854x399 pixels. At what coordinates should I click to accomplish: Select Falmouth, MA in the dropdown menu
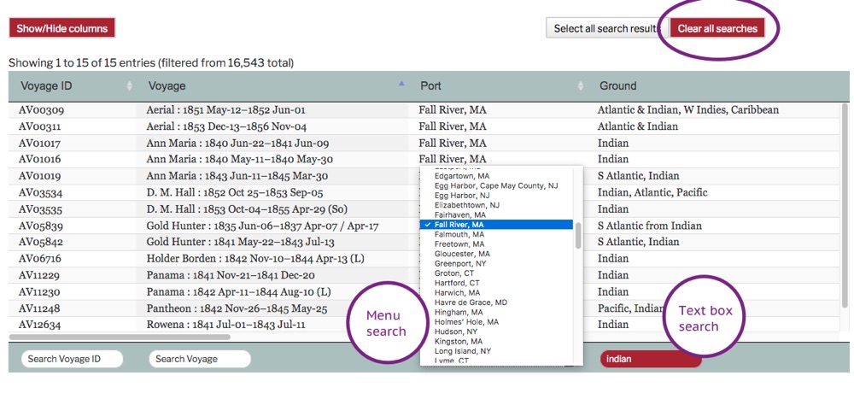[459, 234]
